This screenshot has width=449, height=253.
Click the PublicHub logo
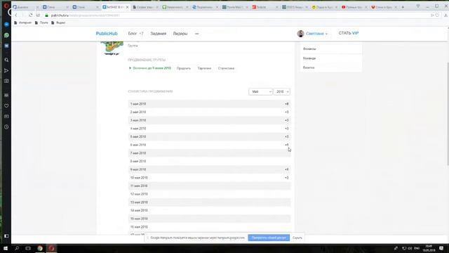click(107, 34)
